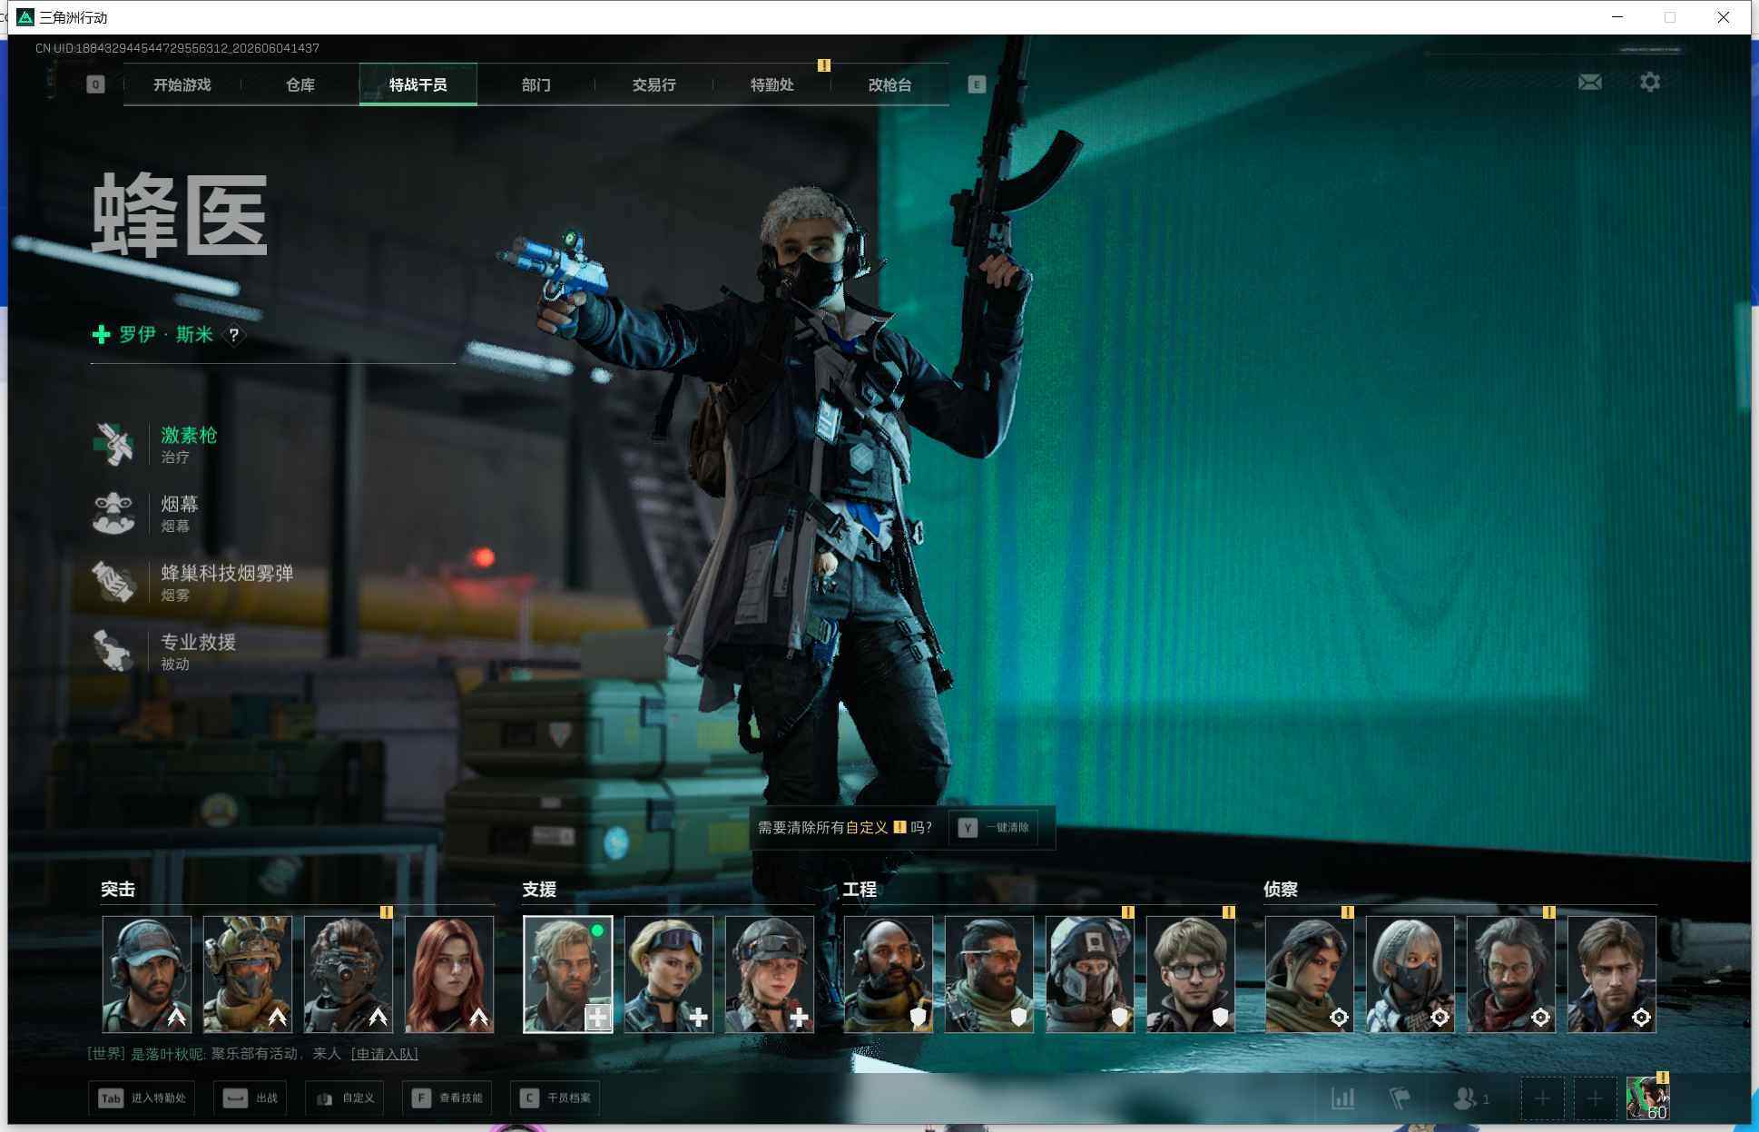The height and width of the screenshot is (1132, 1759).
Task: Click the 一键清除 button
Action: (994, 828)
